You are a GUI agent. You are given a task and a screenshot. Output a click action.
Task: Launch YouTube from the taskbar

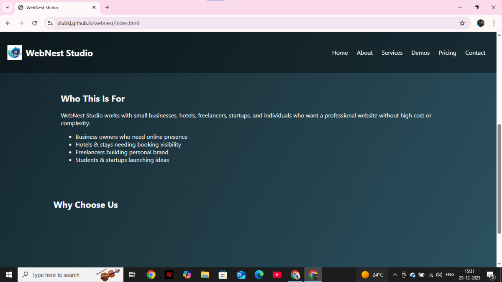coord(277,274)
